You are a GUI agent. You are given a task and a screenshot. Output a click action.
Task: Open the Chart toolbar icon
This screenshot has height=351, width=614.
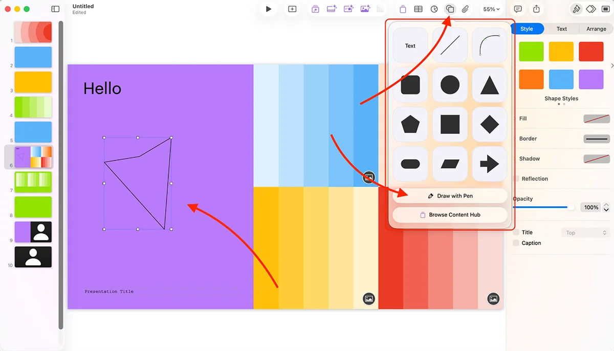pyautogui.click(x=434, y=9)
